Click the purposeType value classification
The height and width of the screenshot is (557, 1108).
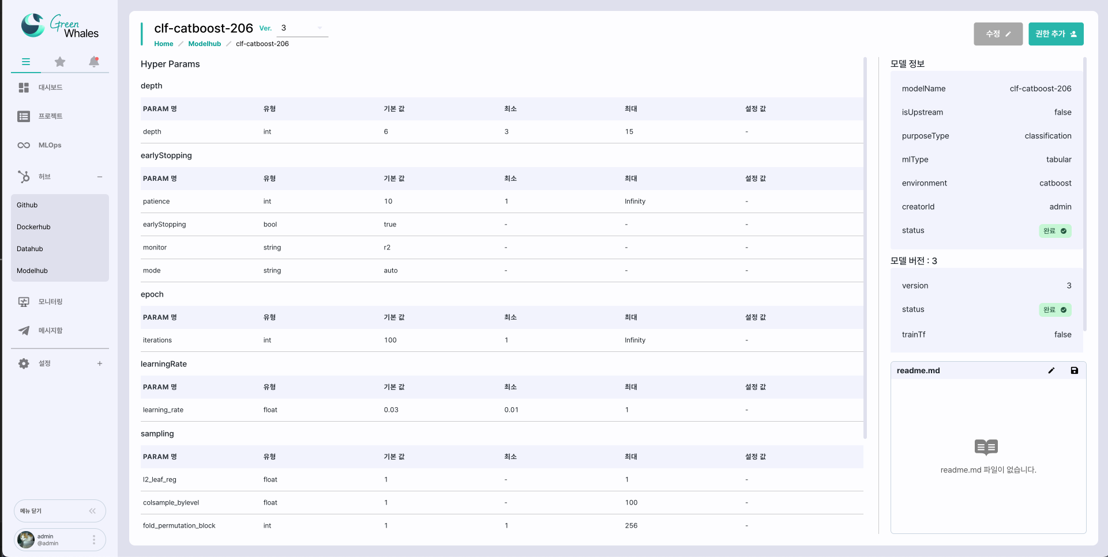[1048, 136]
